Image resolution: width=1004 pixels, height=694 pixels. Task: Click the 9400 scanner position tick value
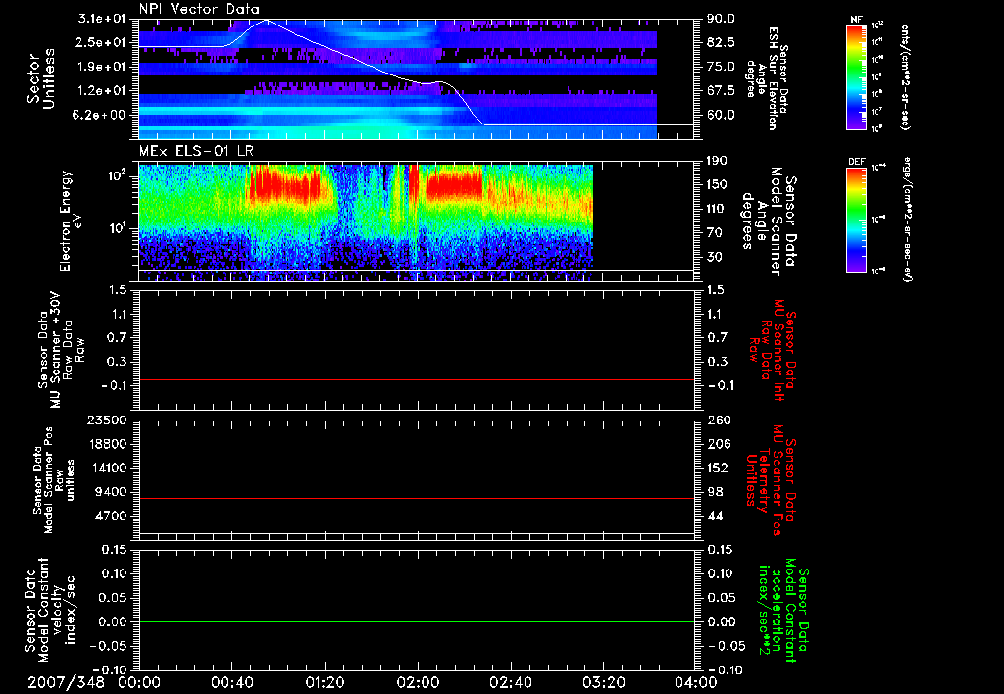(111, 492)
